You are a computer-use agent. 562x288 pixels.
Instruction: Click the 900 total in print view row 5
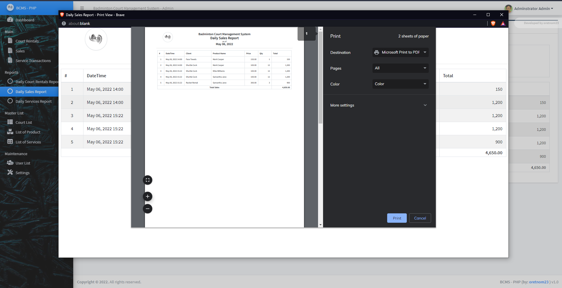coord(499,142)
